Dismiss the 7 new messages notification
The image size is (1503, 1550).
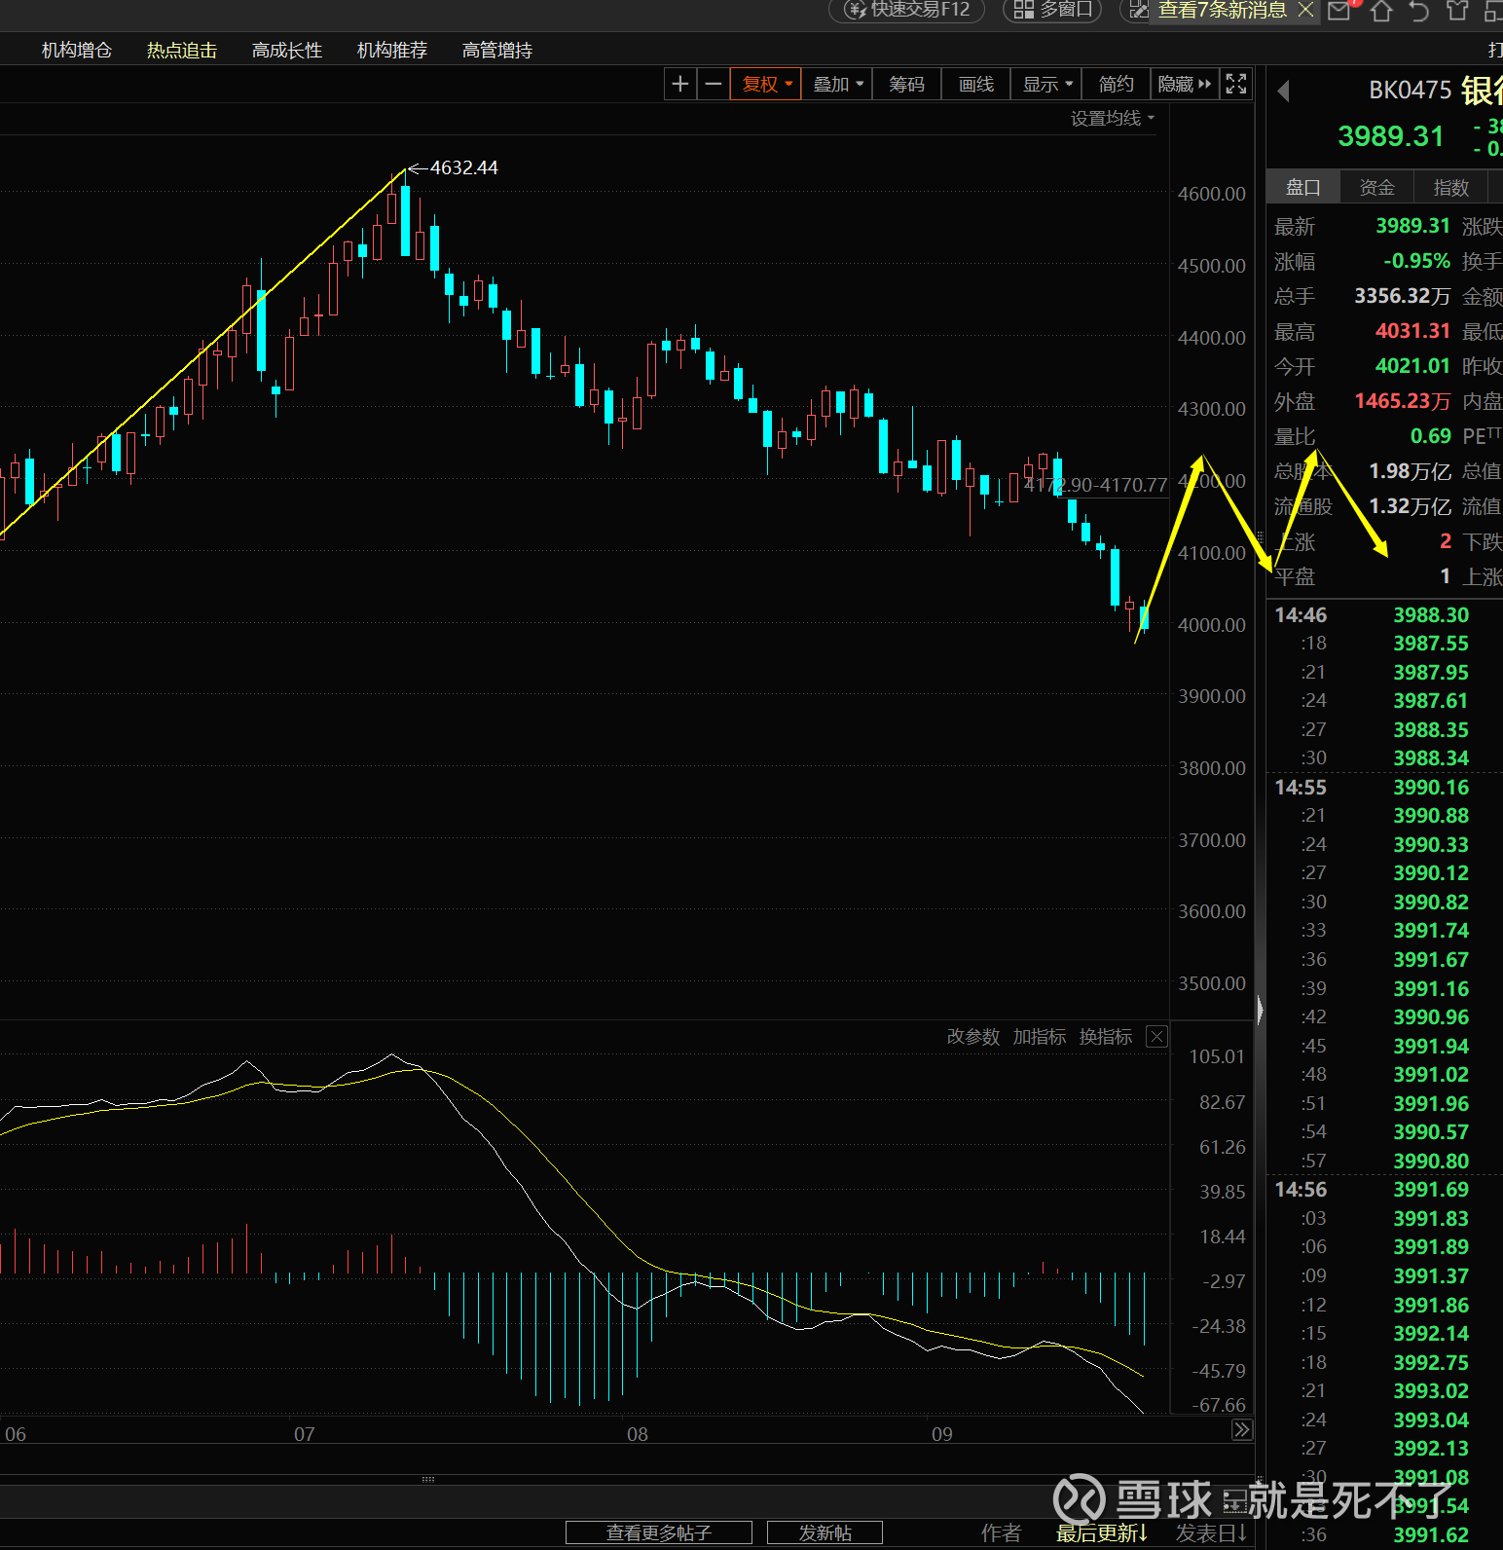point(1305,10)
